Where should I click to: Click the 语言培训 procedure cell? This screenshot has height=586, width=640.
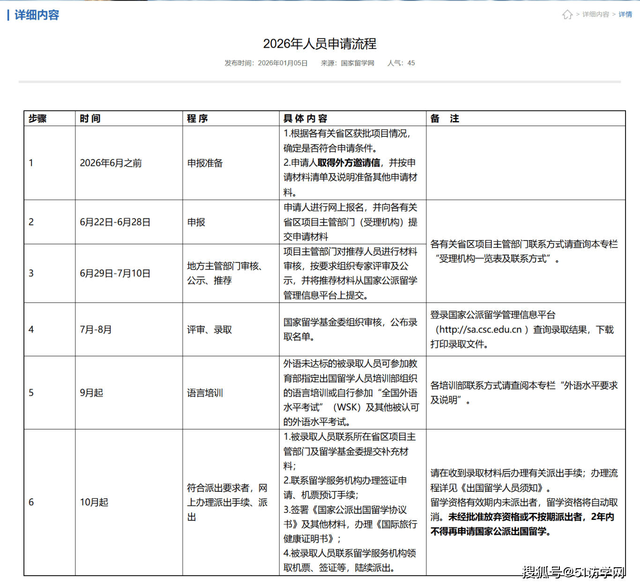click(205, 393)
